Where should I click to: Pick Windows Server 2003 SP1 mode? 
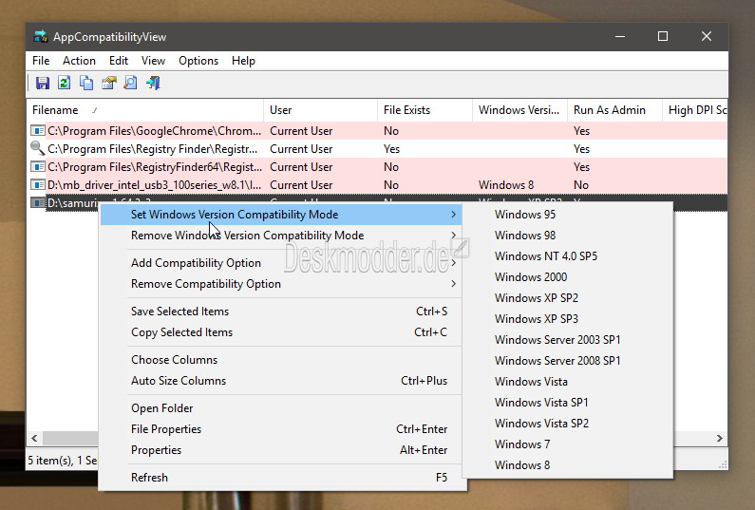(567, 339)
